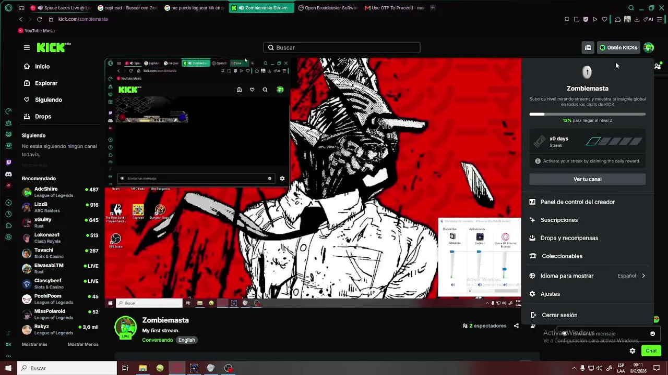The height and width of the screenshot is (375, 668).
Task: Click the KICK logo
Action: point(54,47)
